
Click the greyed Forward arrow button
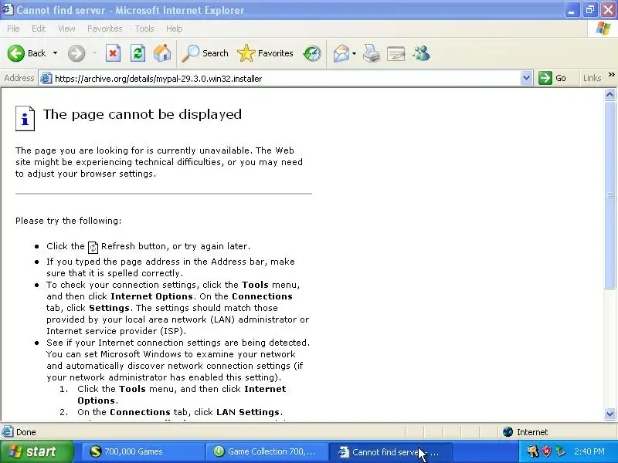pos(76,53)
